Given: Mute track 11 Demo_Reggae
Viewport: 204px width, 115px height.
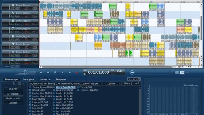Looking at the screenshot, I should tap(18, 63).
